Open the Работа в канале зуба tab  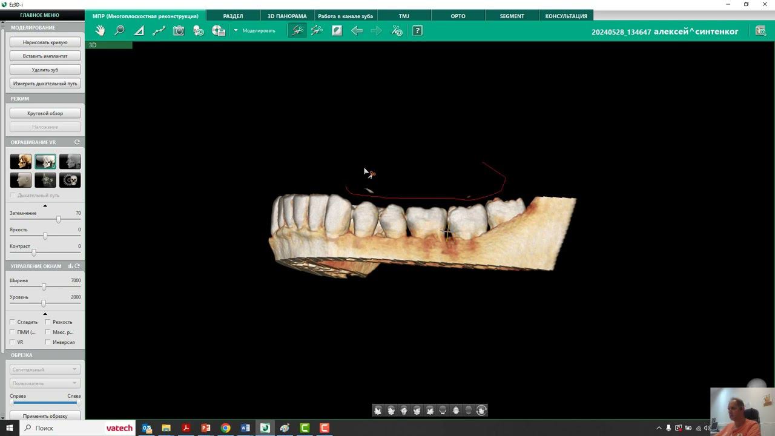click(345, 16)
